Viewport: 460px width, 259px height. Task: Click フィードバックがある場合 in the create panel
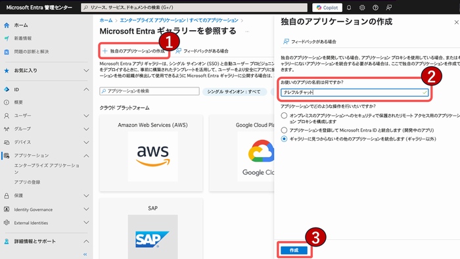(x=310, y=41)
